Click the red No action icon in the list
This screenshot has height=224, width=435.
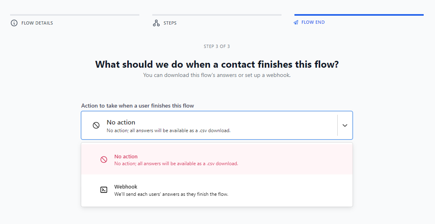[x=104, y=160]
